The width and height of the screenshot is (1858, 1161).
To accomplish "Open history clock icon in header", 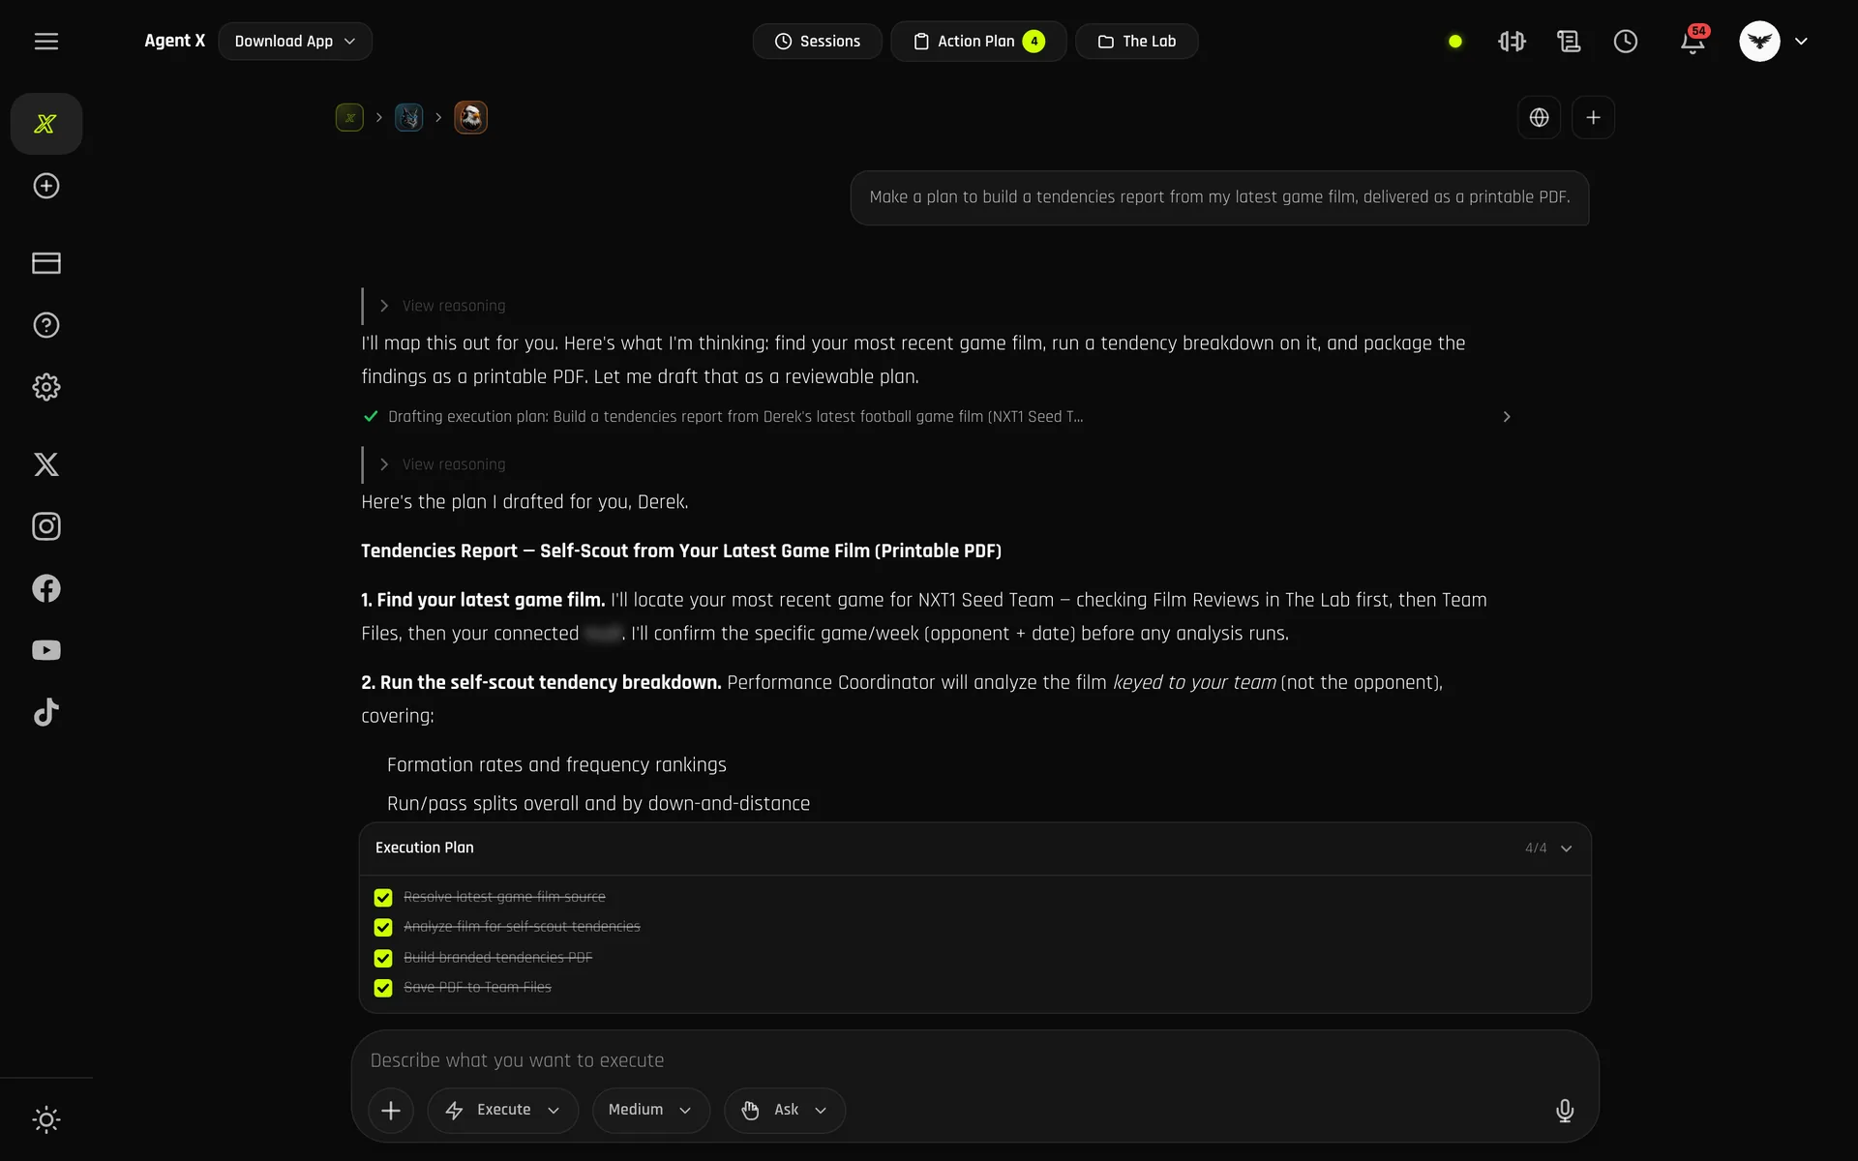I will point(1626,41).
